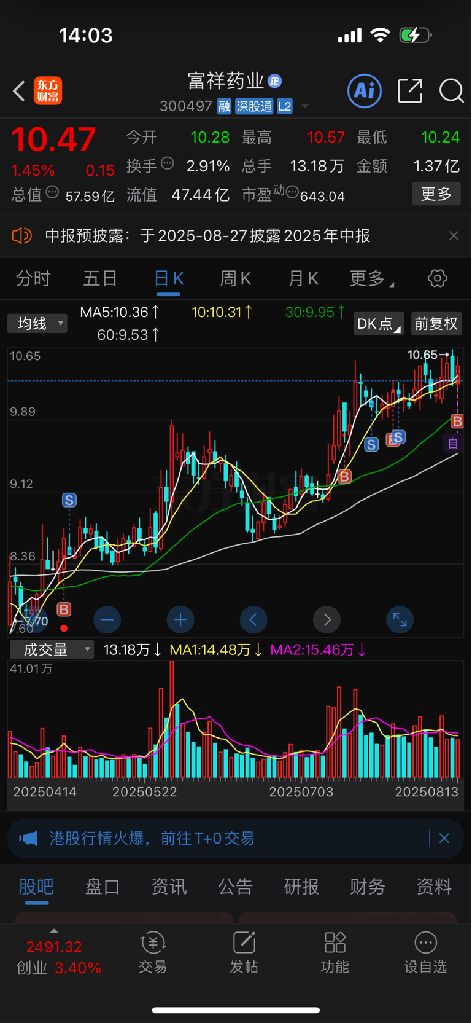Move chart left with arrow button
This screenshot has width=472, height=1023.
coord(253,619)
